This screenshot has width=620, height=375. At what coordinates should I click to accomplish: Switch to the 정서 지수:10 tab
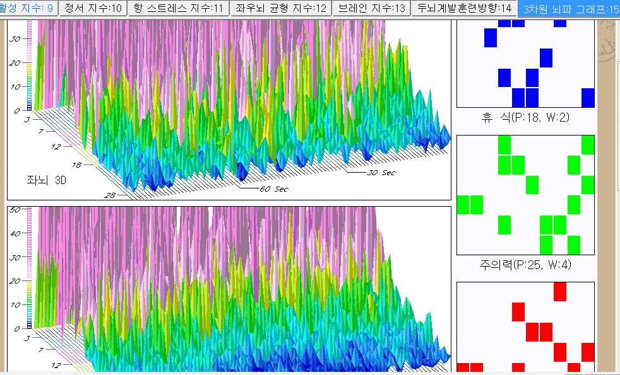point(93,8)
